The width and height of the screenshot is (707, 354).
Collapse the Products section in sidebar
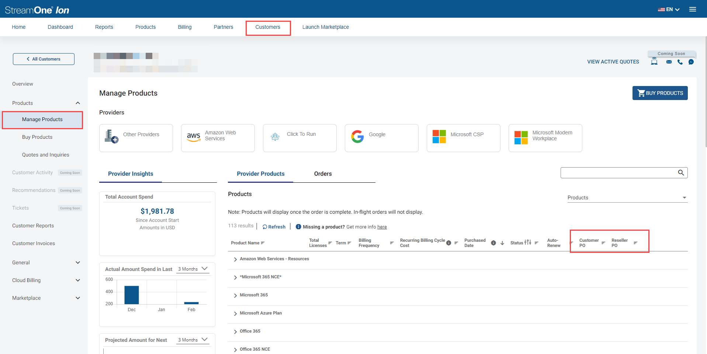click(x=78, y=103)
